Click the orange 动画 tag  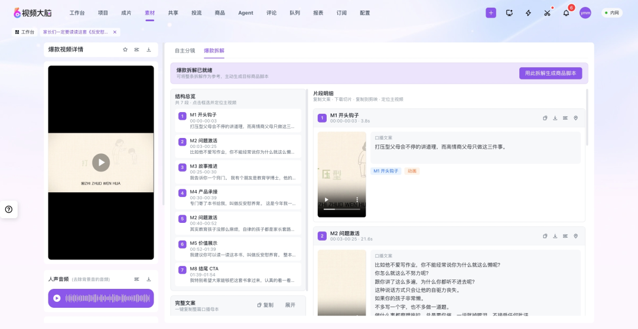412,171
